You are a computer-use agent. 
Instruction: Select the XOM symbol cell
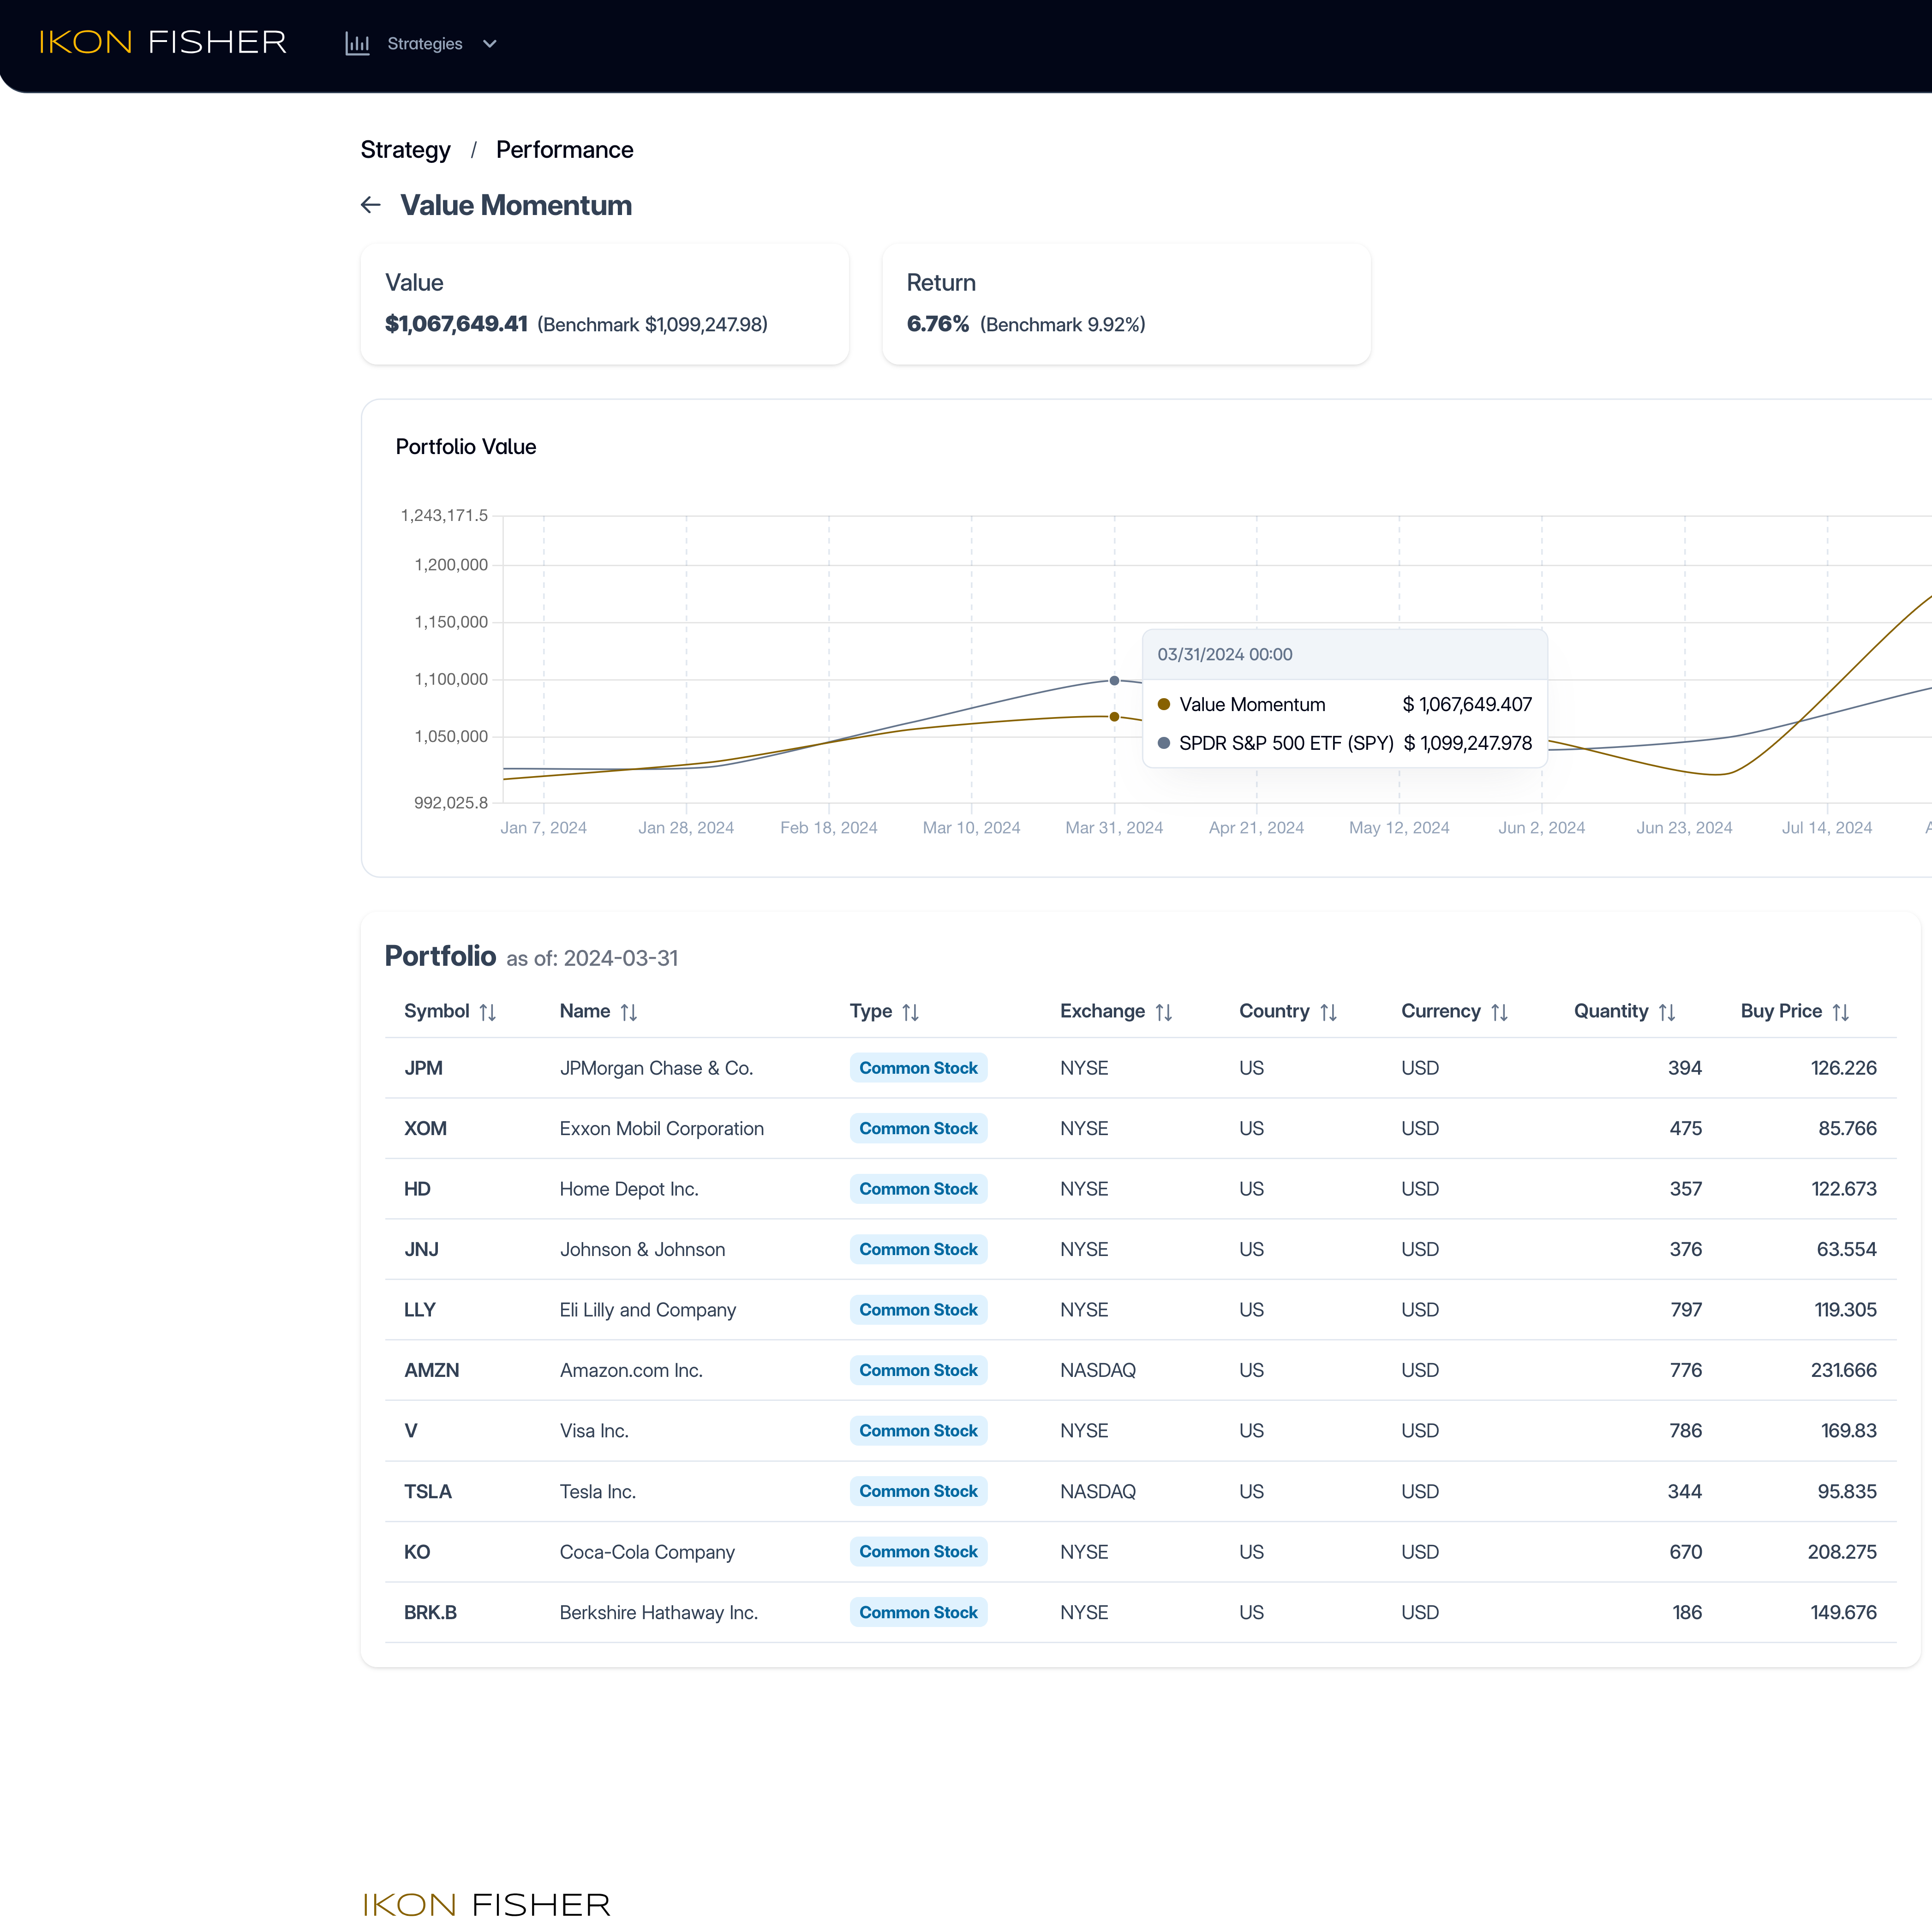[425, 1129]
